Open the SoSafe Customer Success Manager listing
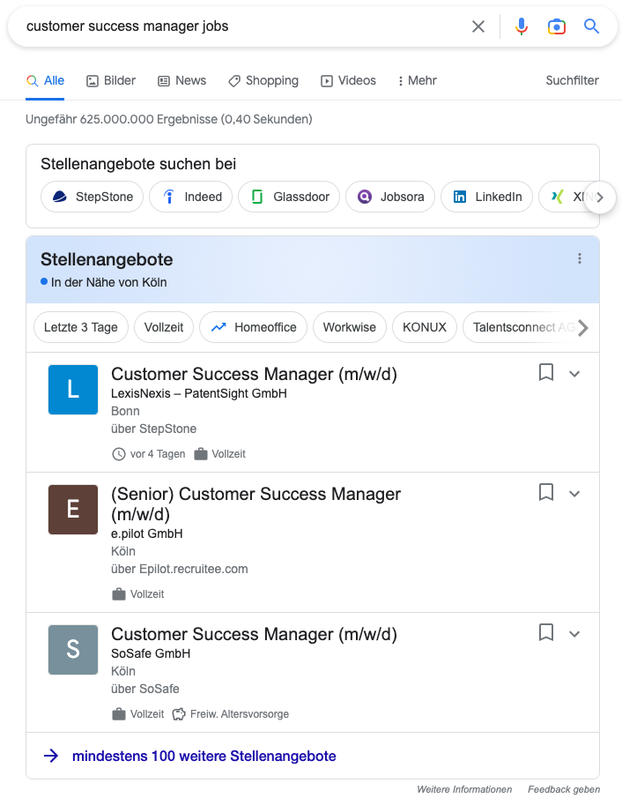This screenshot has height=798, width=622. click(254, 634)
